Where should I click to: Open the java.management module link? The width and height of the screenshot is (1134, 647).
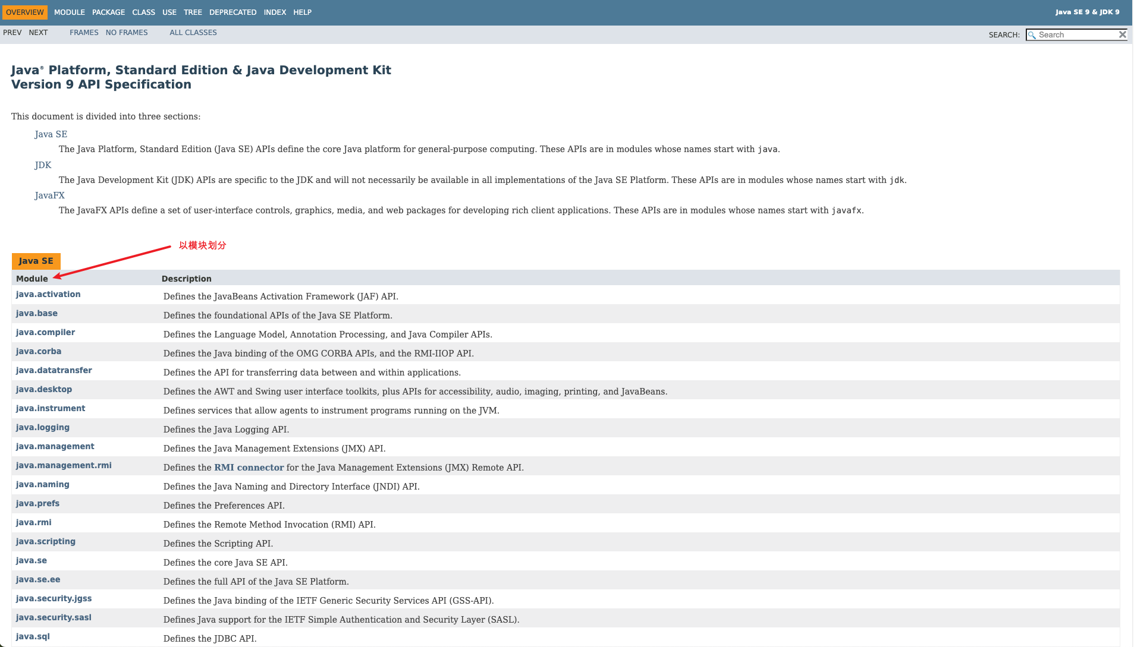click(x=55, y=447)
